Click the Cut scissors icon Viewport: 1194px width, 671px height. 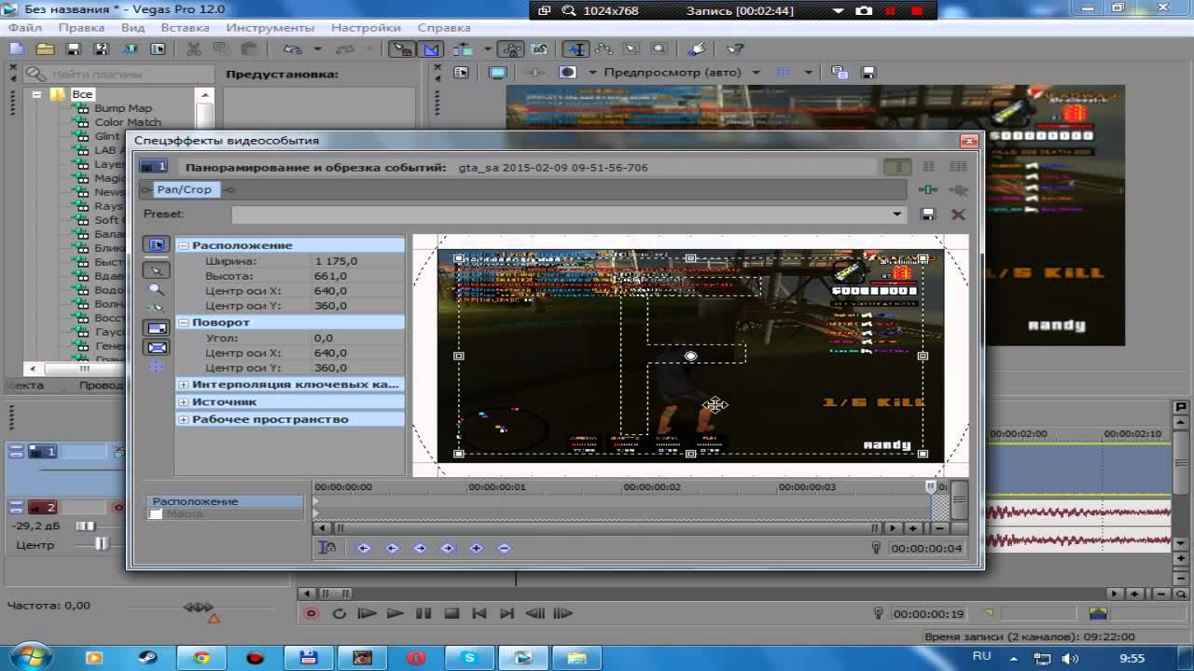[193, 49]
